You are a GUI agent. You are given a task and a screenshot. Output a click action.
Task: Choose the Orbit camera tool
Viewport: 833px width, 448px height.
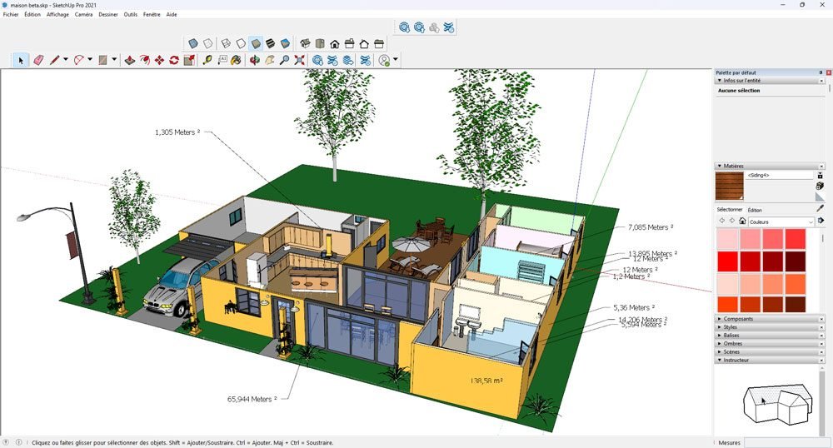pos(255,61)
